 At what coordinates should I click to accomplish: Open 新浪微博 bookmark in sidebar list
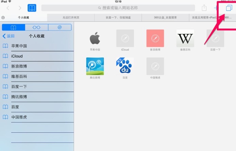[x=37, y=66]
